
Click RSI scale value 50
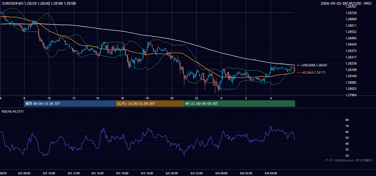347,138
